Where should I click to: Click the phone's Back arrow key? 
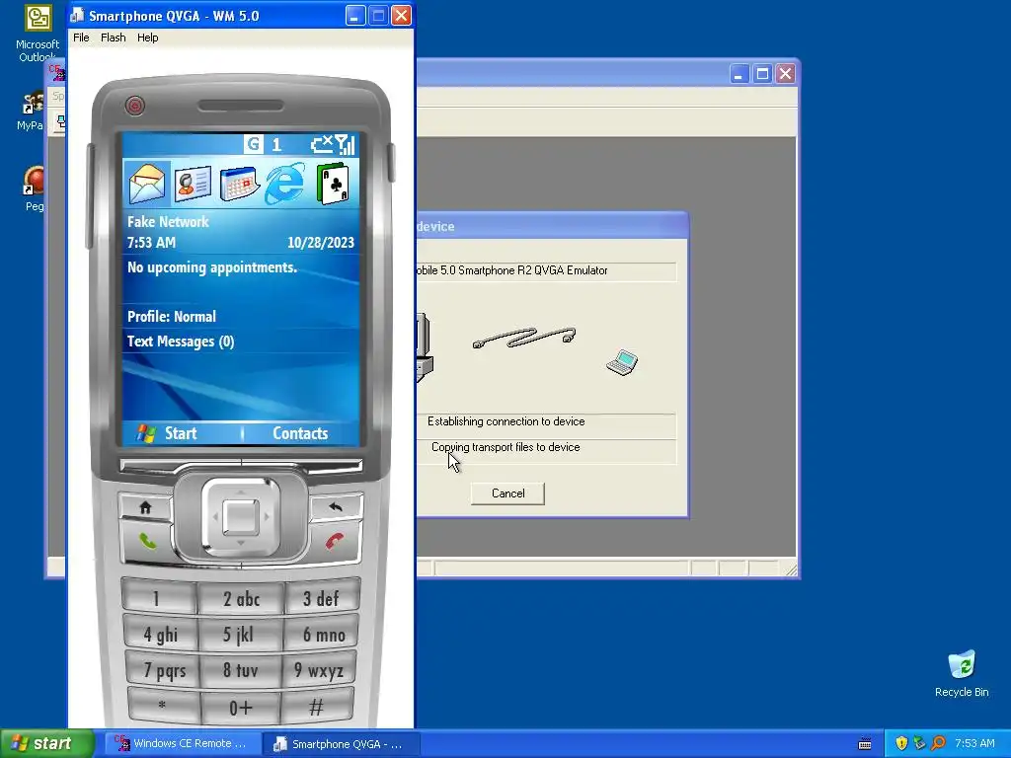point(336,506)
